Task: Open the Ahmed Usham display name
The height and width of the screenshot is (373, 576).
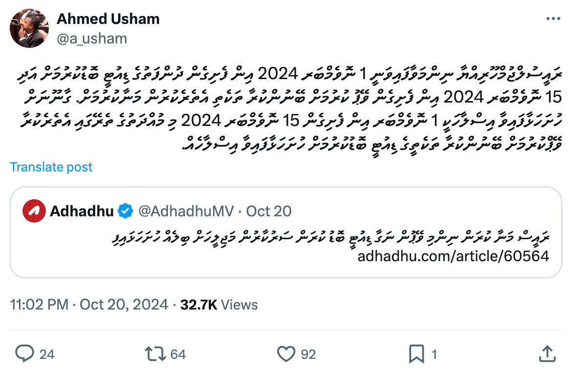Action: tap(108, 19)
